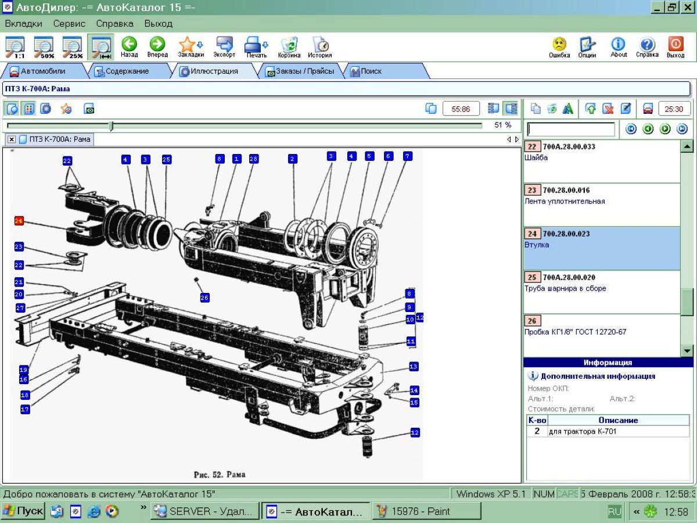Toggle the colored callout grid button above the illustration
697x523 pixels.
coord(29,109)
